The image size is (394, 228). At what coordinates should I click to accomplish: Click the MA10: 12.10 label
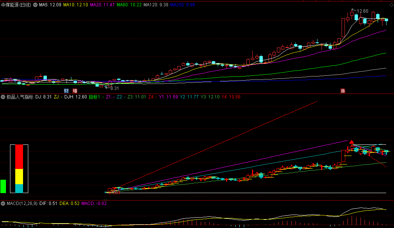[x=75, y=5]
